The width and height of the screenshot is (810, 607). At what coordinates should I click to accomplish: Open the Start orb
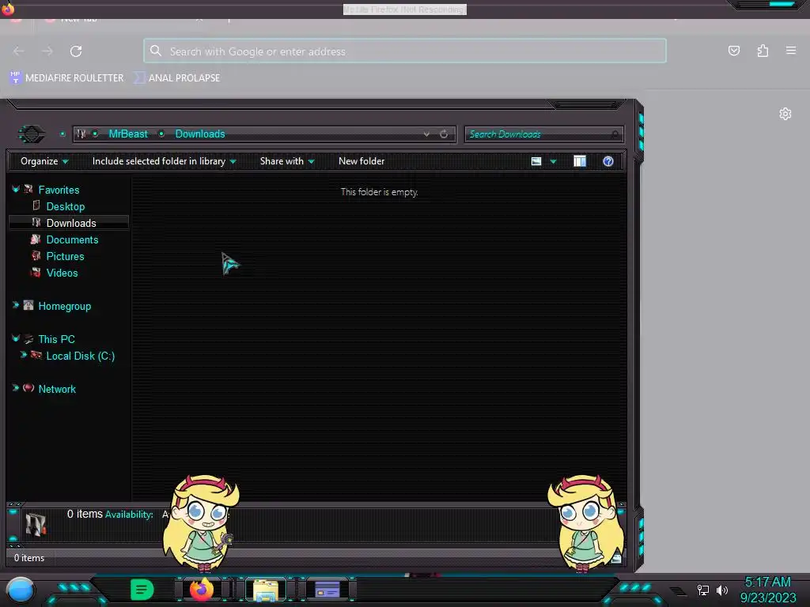click(x=21, y=590)
